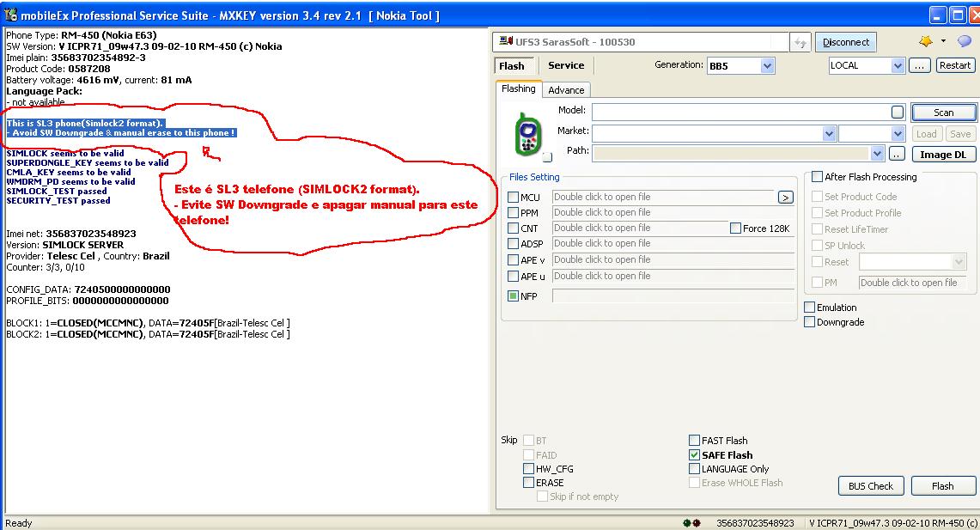
Task: Click the BLOCK1 CLOSED(MCCMNC) log line
Action: click(148, 323)
